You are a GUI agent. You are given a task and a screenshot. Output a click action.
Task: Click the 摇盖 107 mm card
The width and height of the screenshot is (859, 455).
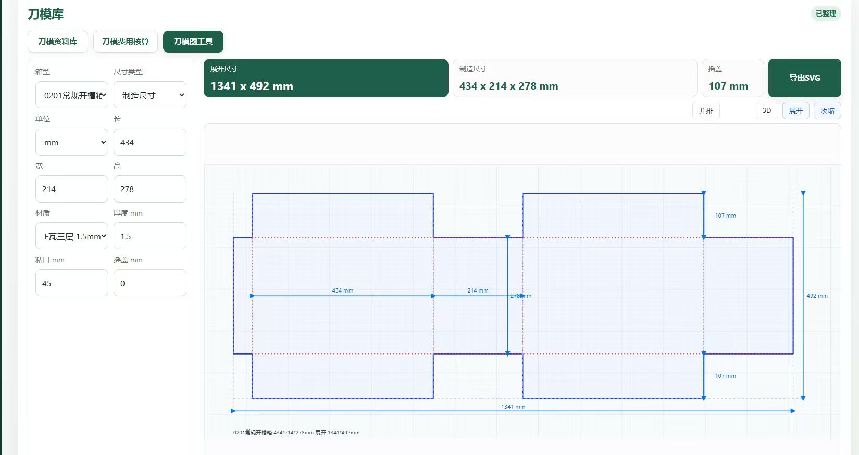(733, 78)
